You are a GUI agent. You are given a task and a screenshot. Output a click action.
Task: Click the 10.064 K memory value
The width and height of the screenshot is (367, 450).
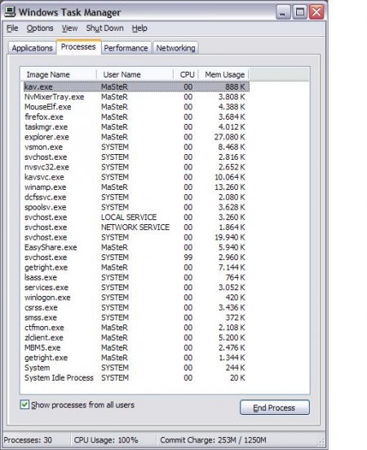[230, 177]
